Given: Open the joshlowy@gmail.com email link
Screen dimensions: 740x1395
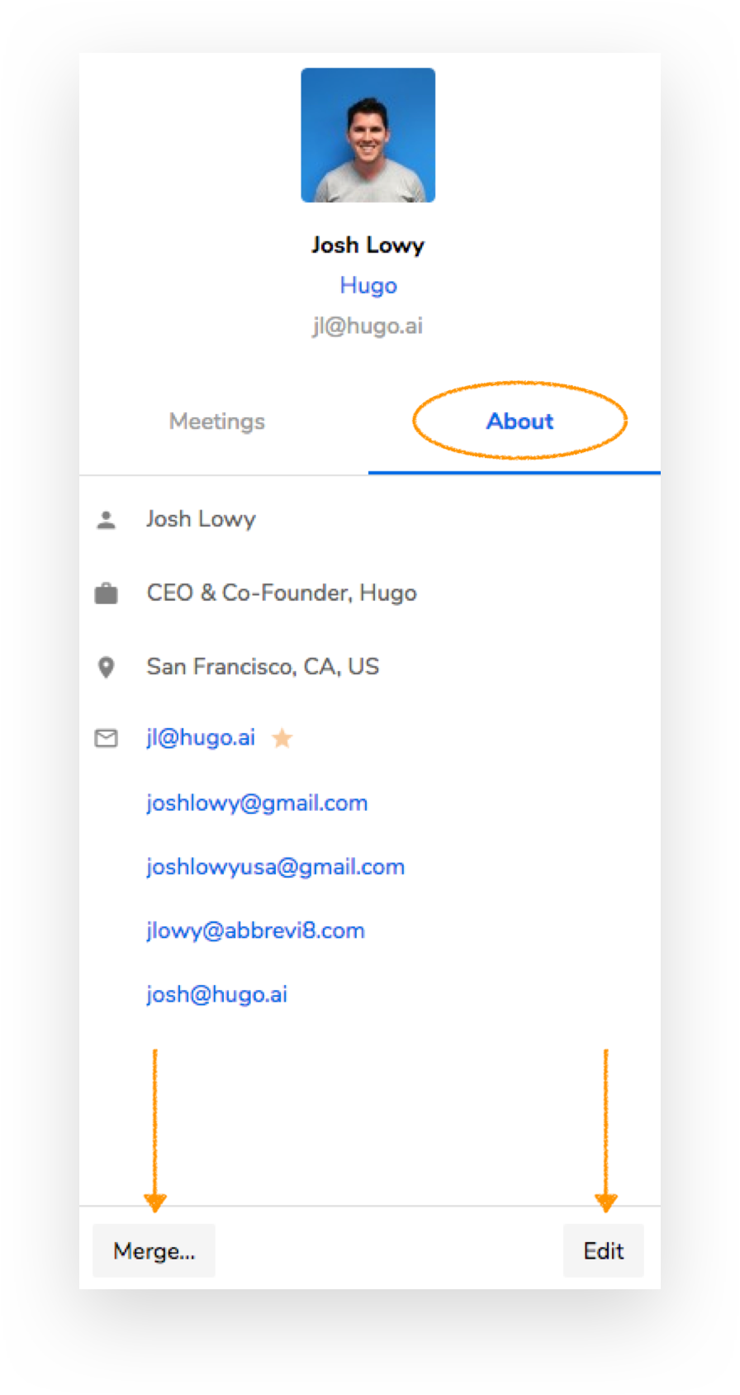Looking at the screenshot, I should coord(257,803).
